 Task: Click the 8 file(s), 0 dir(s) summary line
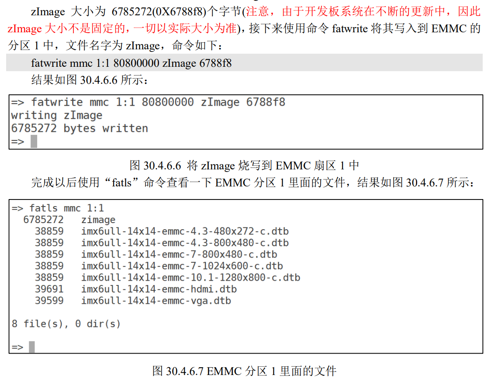[66, 325]
